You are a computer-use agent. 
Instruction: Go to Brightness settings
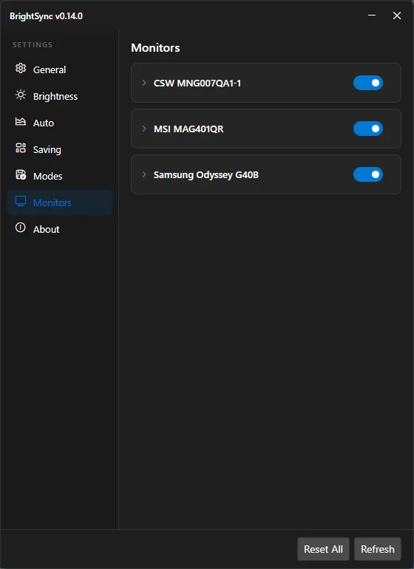tap(60, 96)
